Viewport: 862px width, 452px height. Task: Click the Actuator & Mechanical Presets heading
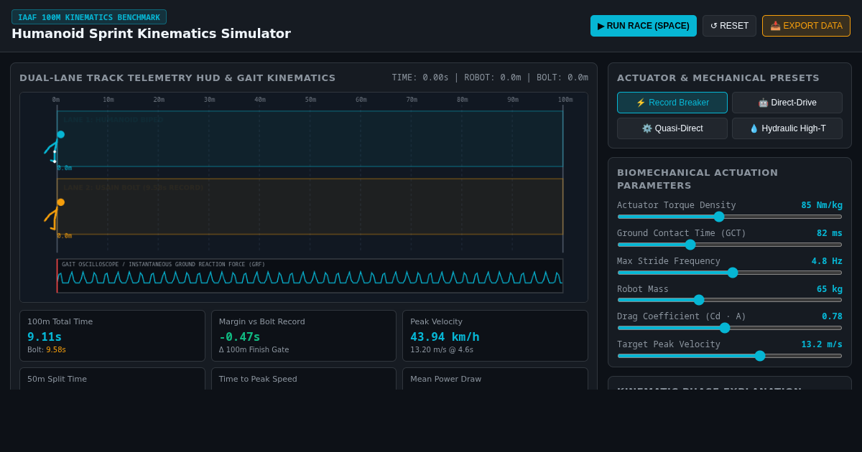[718, 78]
